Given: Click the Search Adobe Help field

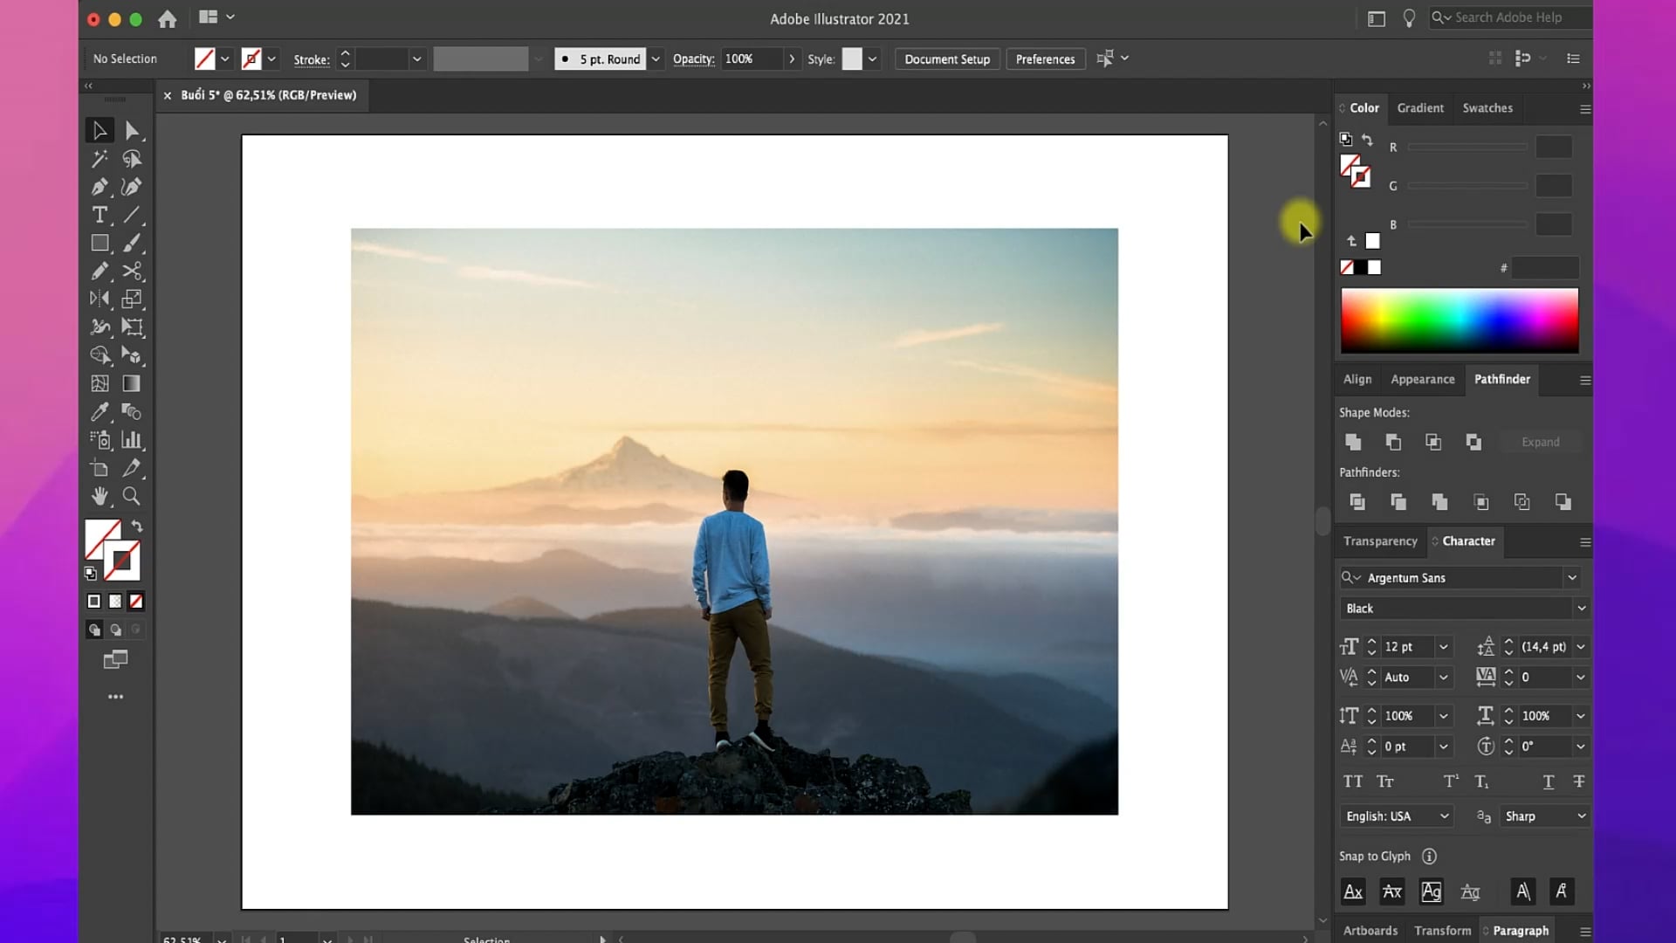Looking at the screenshot, I should [x=1510, y=17].
